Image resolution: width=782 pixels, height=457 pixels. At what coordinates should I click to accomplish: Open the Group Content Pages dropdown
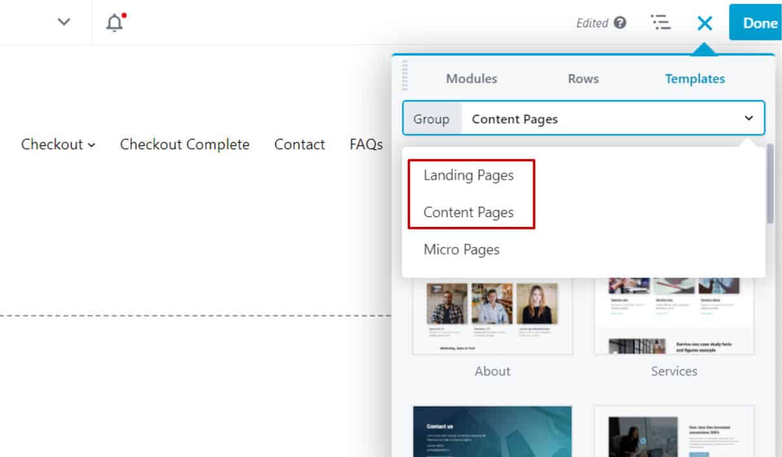pos(613,119)
